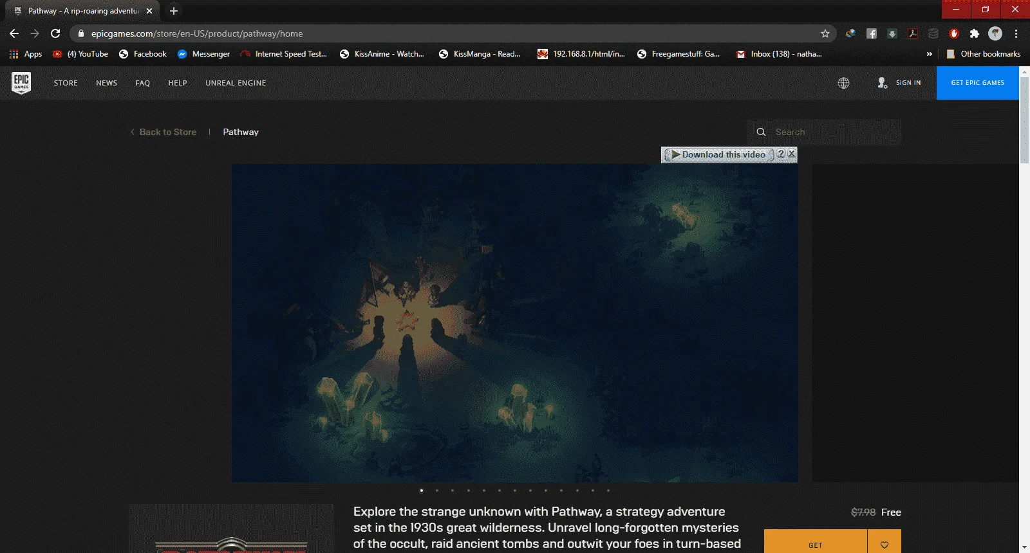Focus the store Search field
The width and height of the screenshot is (1030, 553).
[824, 132]
